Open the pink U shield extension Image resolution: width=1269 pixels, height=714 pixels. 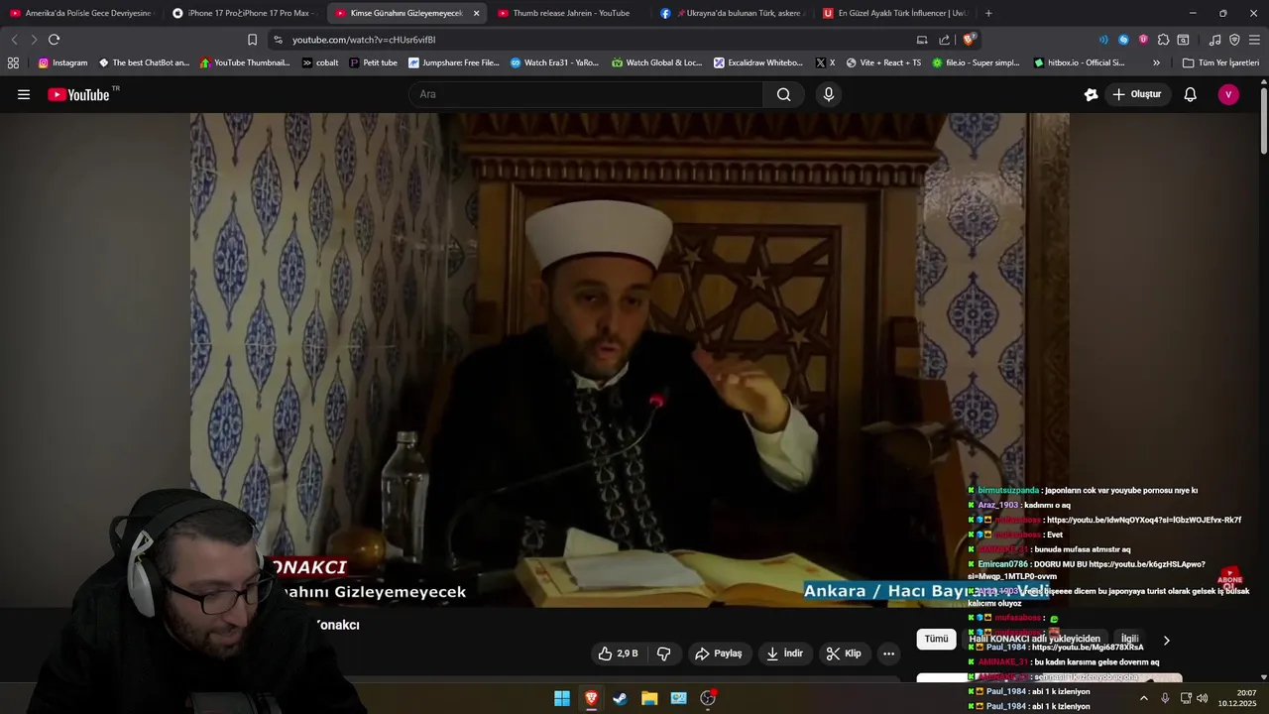pos(1143,40)
